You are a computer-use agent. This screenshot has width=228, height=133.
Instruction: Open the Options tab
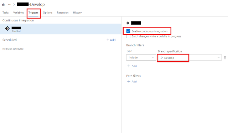point(48,13)
